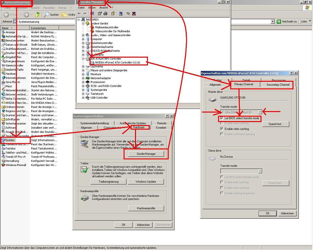This screenshot has height=250, width=313.
Task: Collapse the BASTARD1 root node
Action: coord(78,20)
